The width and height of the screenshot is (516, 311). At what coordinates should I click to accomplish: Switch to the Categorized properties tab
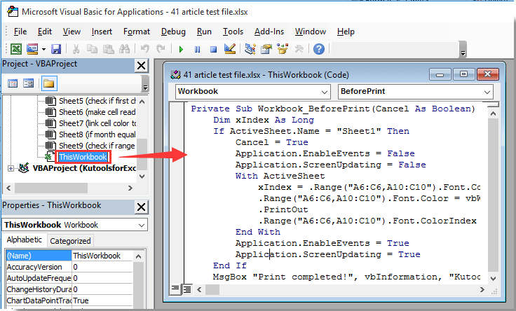tap(69, 241)
